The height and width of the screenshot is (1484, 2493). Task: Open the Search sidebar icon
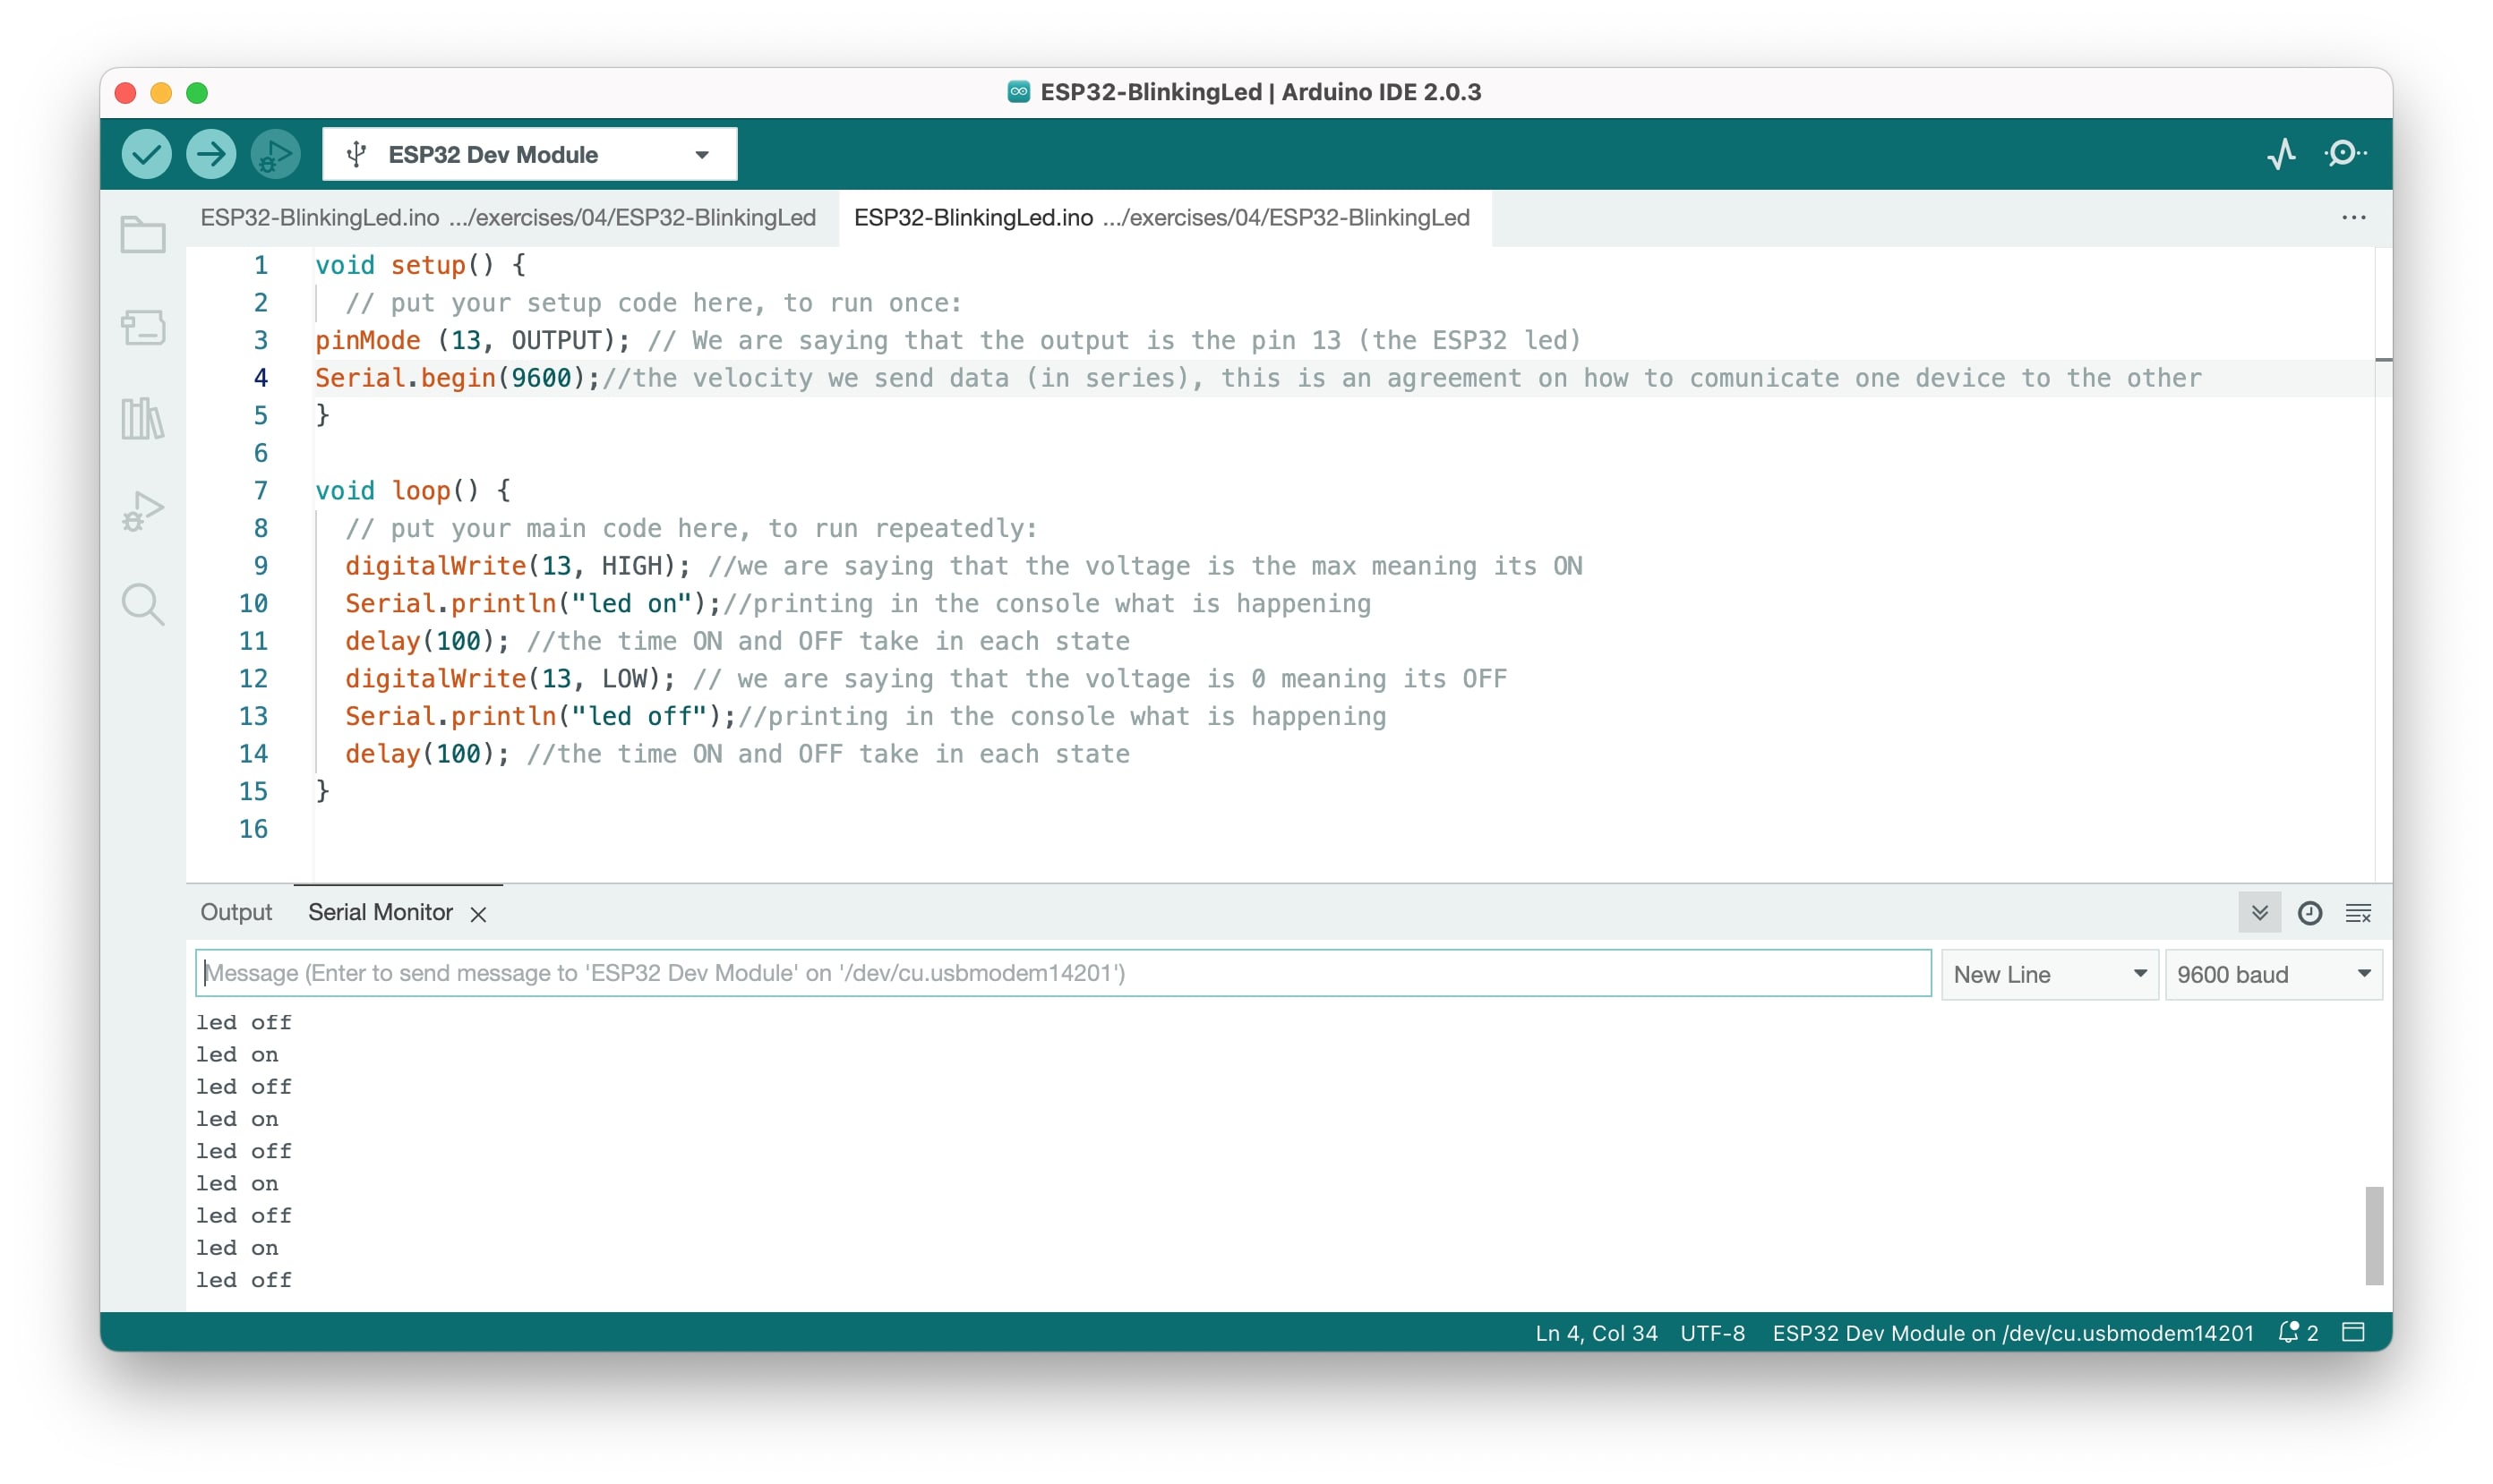tap(143, 604)
